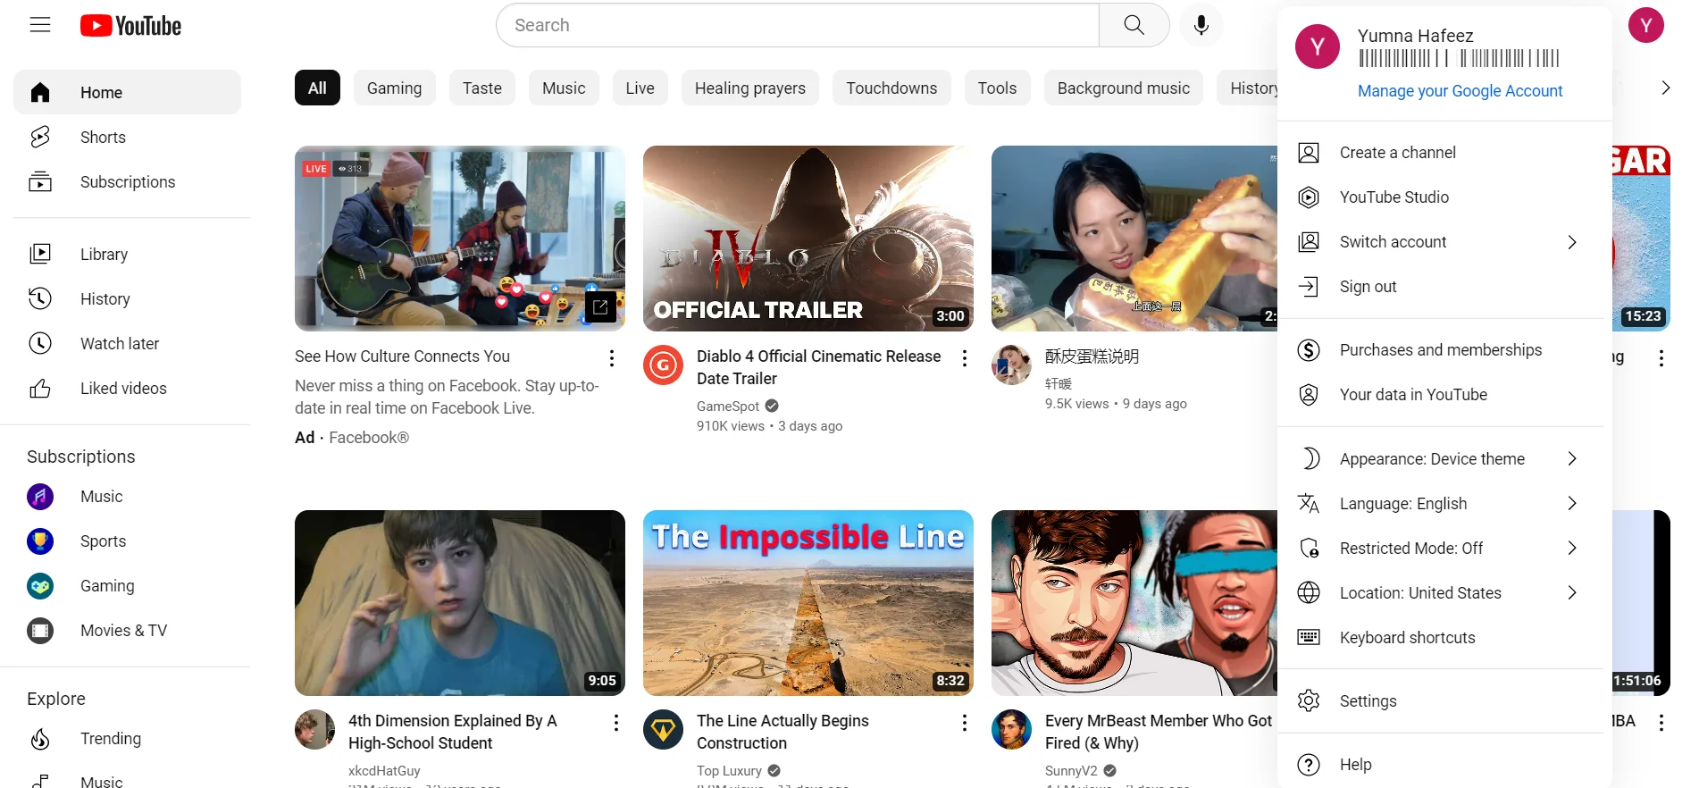
Task: Choose Sign out
Action: [1440, 286]
